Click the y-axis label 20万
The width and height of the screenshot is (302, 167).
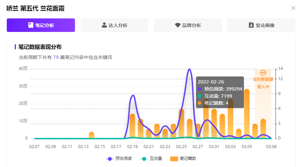[23, 103]
